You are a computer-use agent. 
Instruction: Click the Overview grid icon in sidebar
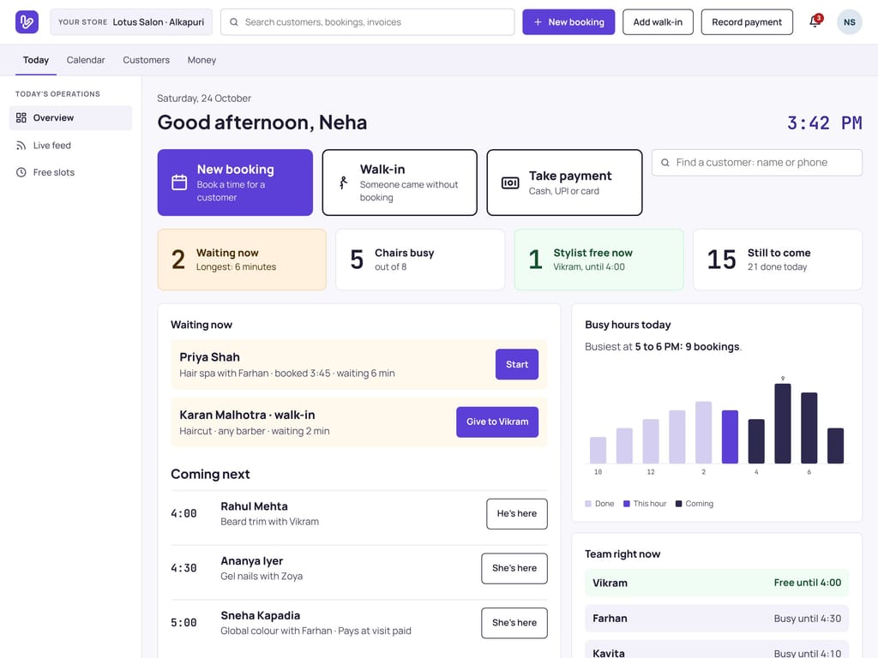tap(21, 117)
